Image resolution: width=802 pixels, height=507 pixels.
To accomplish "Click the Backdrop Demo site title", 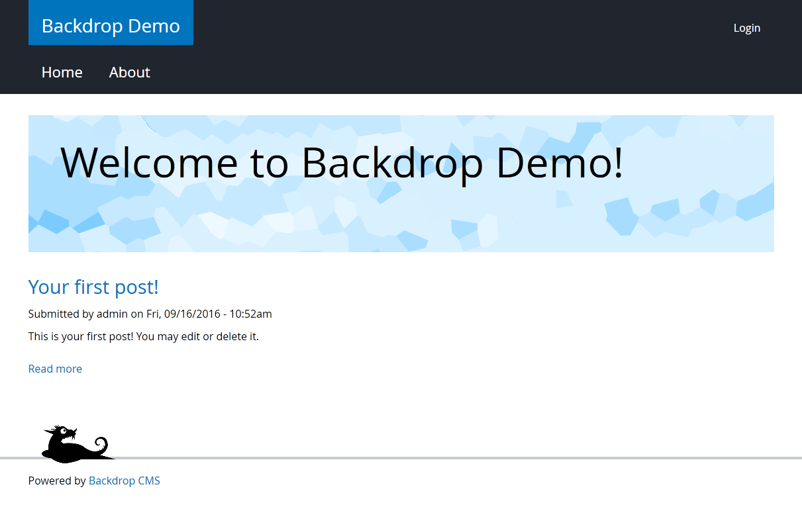I will click(111, 26).
